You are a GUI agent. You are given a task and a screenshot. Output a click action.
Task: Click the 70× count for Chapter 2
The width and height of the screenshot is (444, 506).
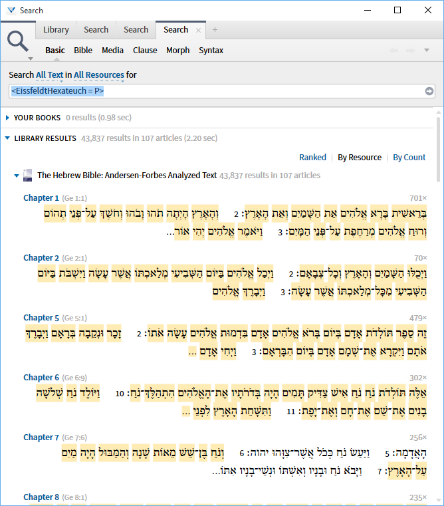421,258
